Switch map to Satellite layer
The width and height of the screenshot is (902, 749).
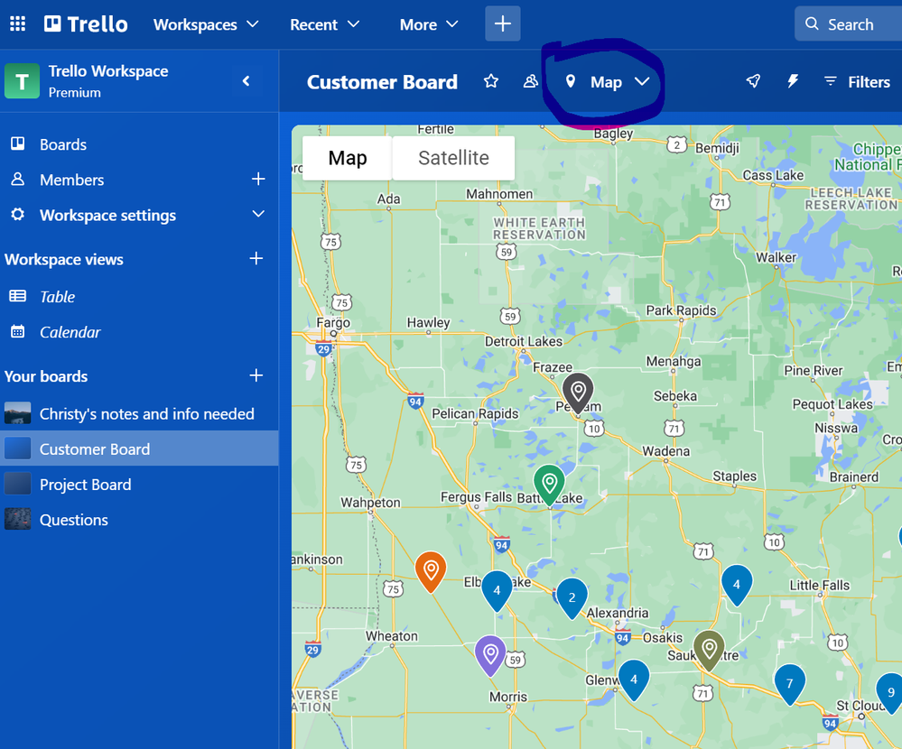click(453, 158)
